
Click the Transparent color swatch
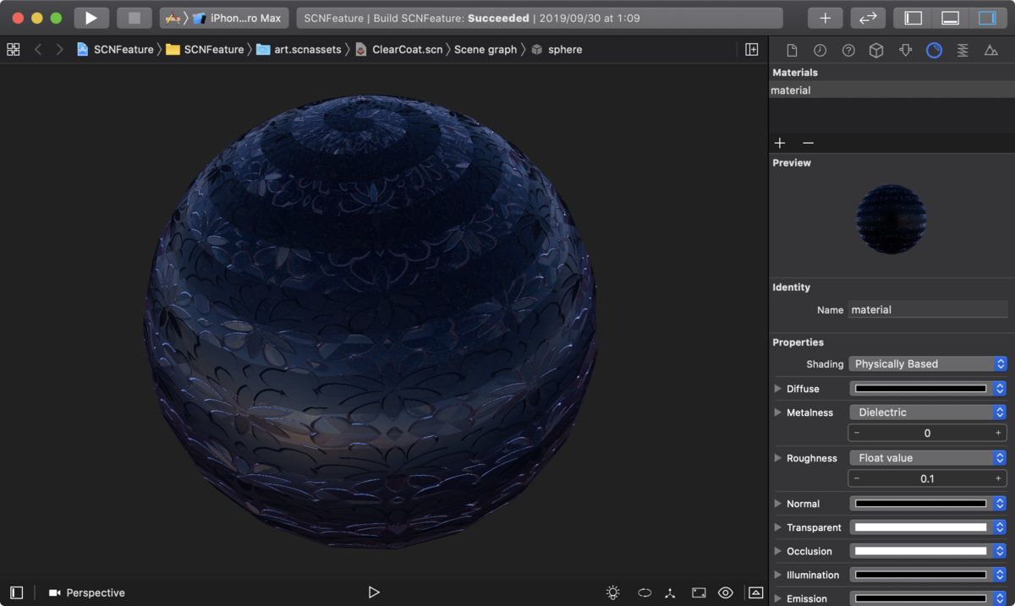tap(920, 527)
